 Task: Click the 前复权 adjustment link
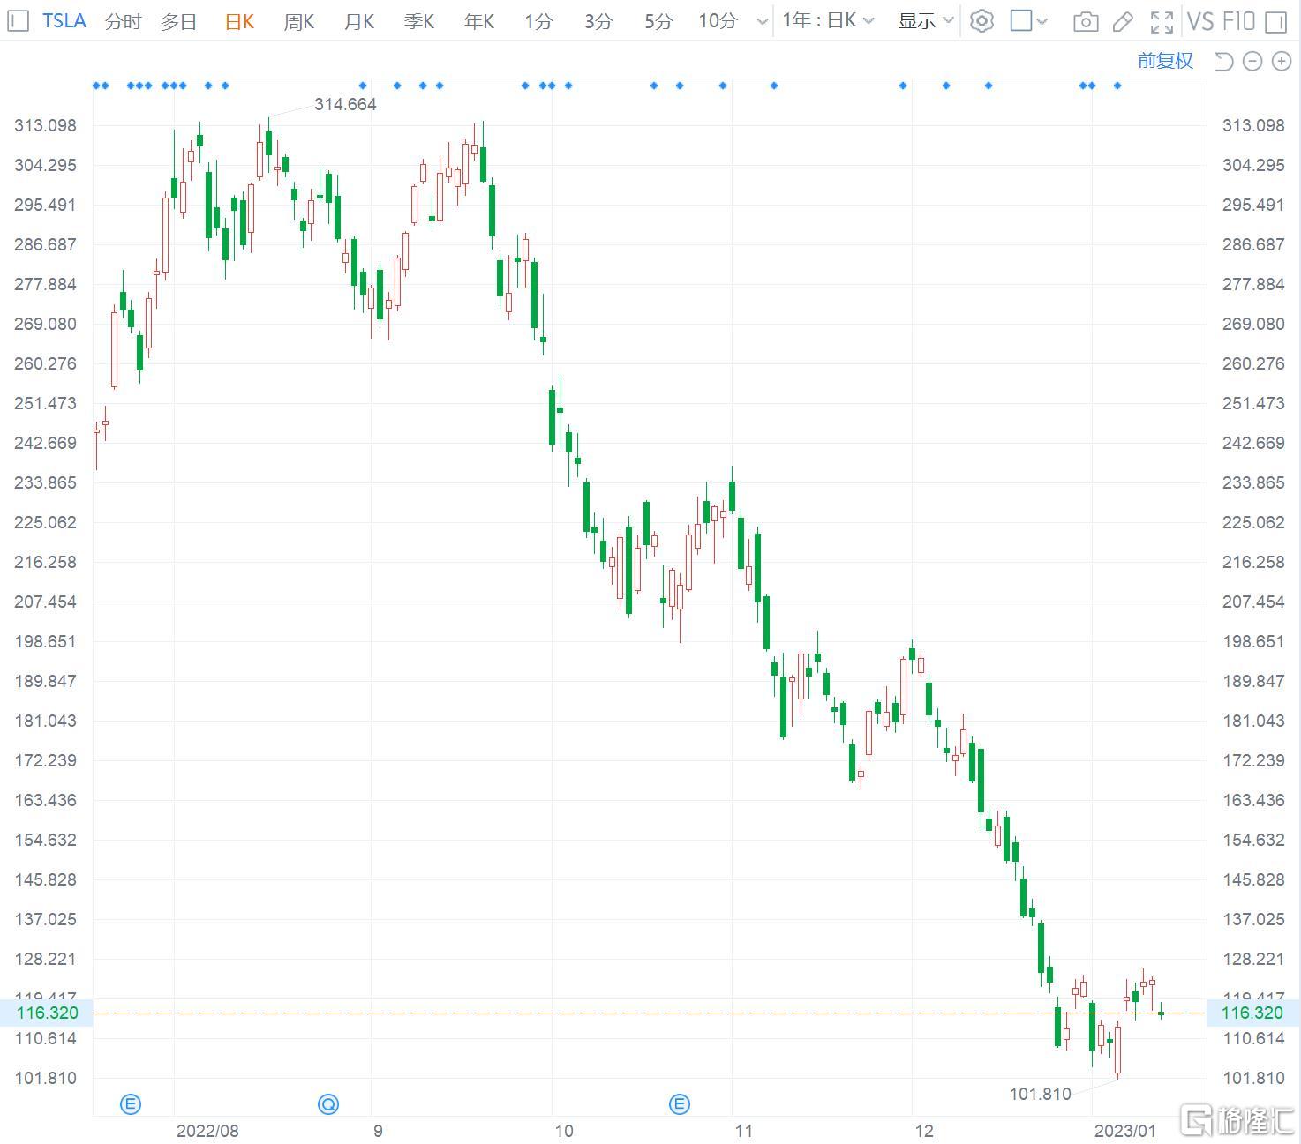coord(1165,60)
